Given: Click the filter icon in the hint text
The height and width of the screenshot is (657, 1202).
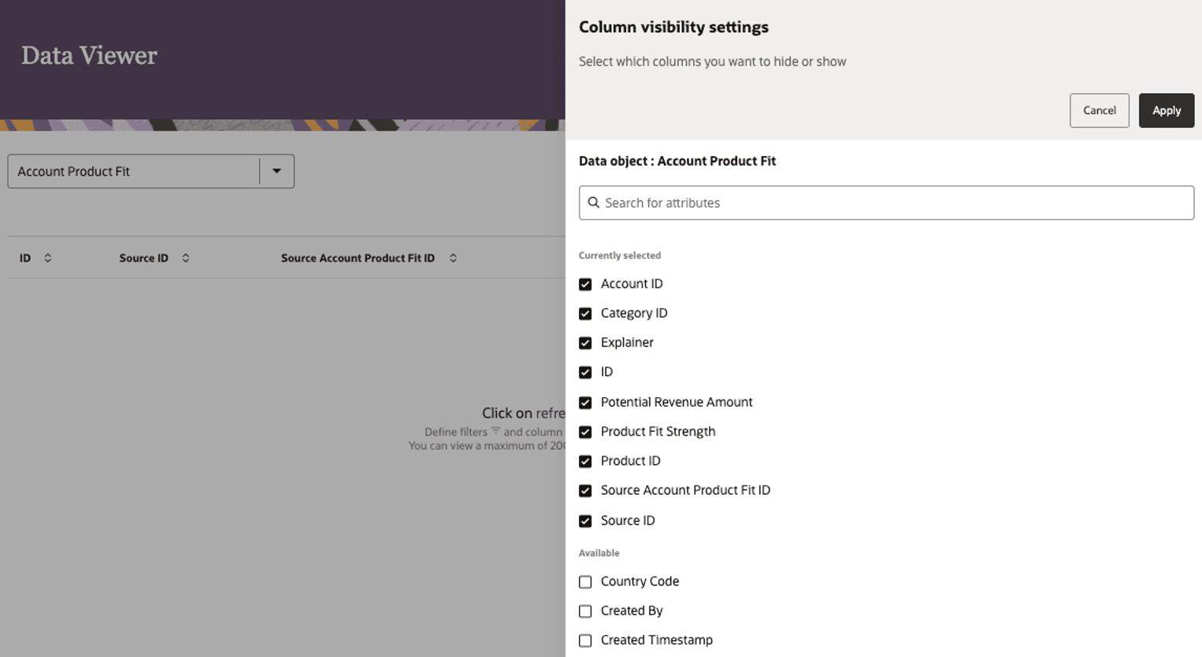Looking at the screenshot, I should tap(498, 432).
